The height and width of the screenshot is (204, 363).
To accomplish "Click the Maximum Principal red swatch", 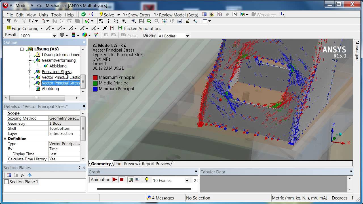I will [x=95, y=77].
